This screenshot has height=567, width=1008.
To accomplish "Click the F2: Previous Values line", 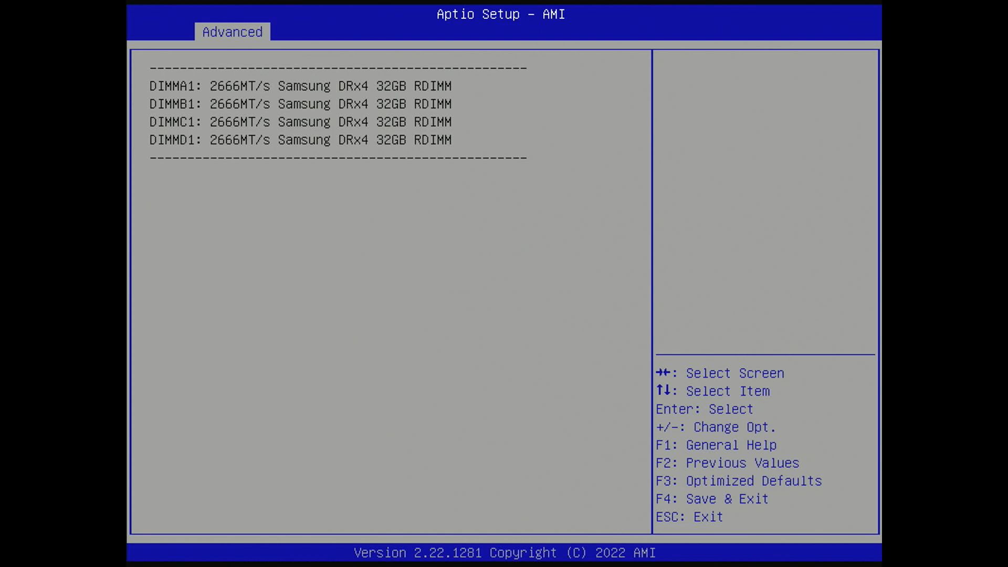I will pos(728,463).
